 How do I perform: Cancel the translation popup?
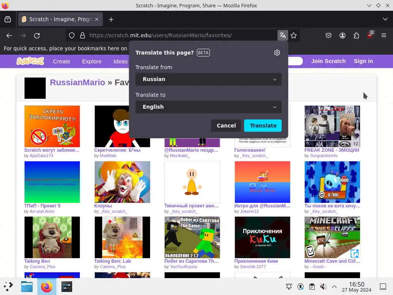[226, 126]
